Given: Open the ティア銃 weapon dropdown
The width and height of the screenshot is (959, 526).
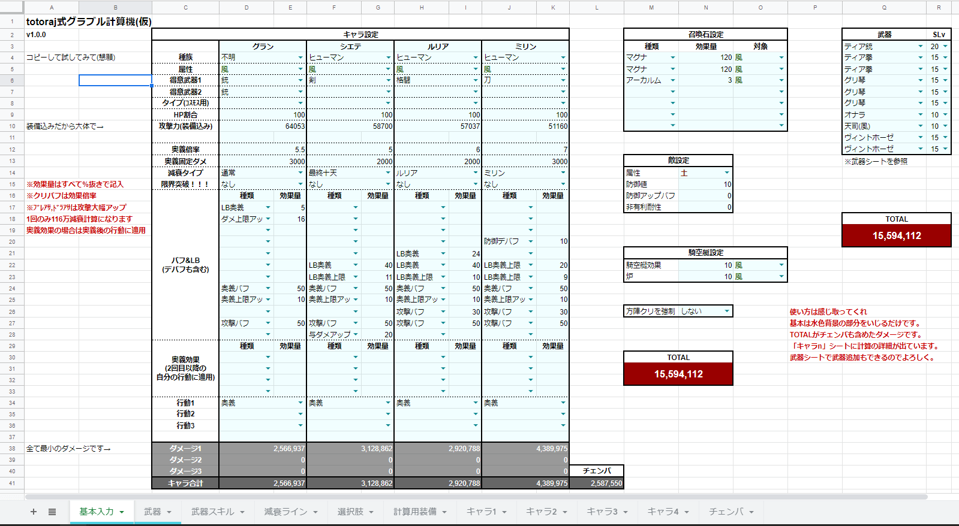Looking at the screenshot, I should coord(921,46).
